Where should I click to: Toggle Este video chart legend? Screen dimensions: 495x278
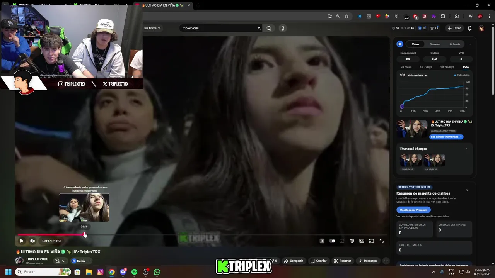click(462, 75)
